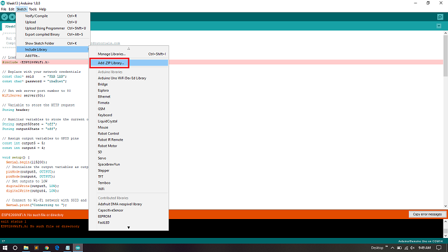Click editor scrollbar down arrow
Screen dimensions: 448x252
click(x=445, y=206)
